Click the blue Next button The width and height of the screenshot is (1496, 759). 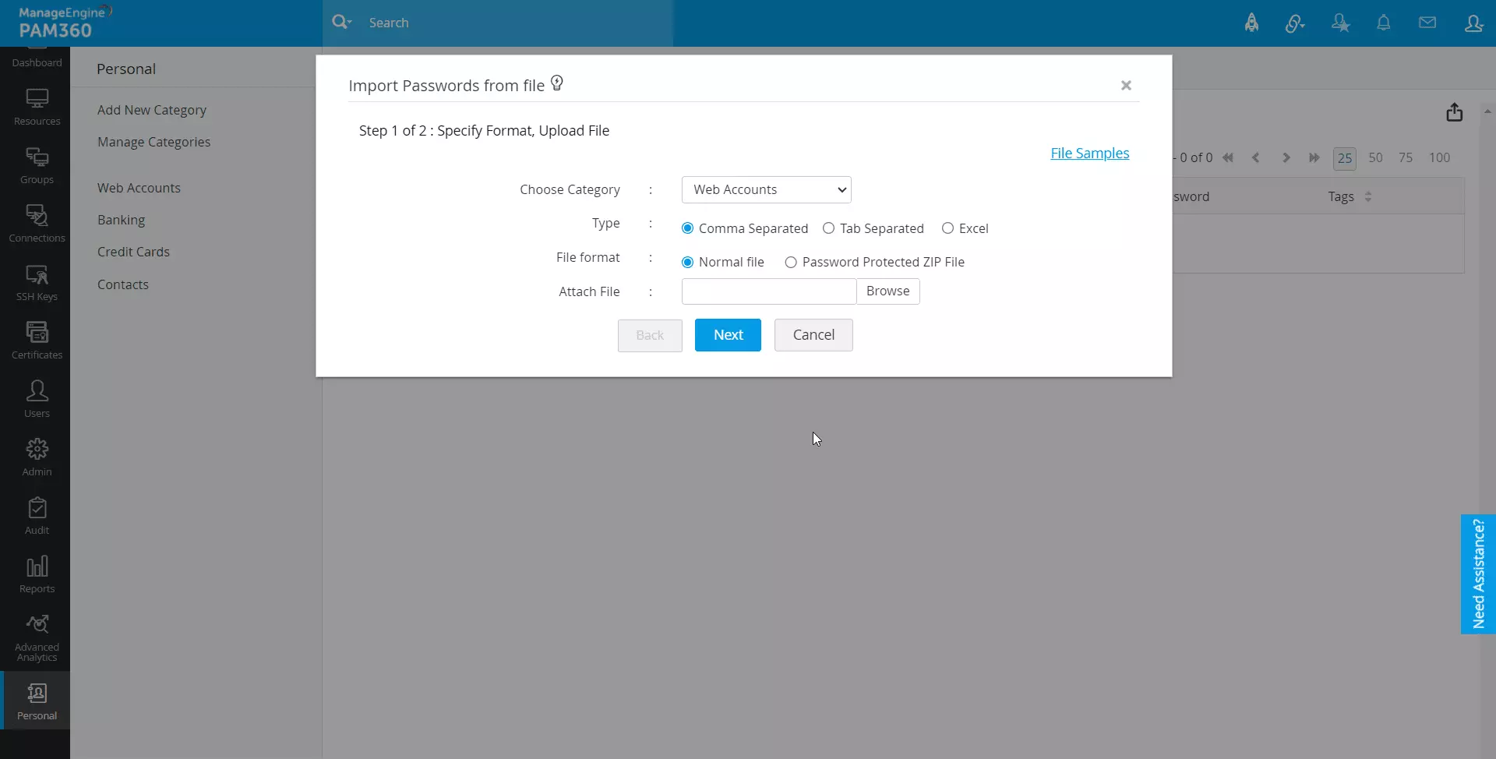(x=728, y=335)
